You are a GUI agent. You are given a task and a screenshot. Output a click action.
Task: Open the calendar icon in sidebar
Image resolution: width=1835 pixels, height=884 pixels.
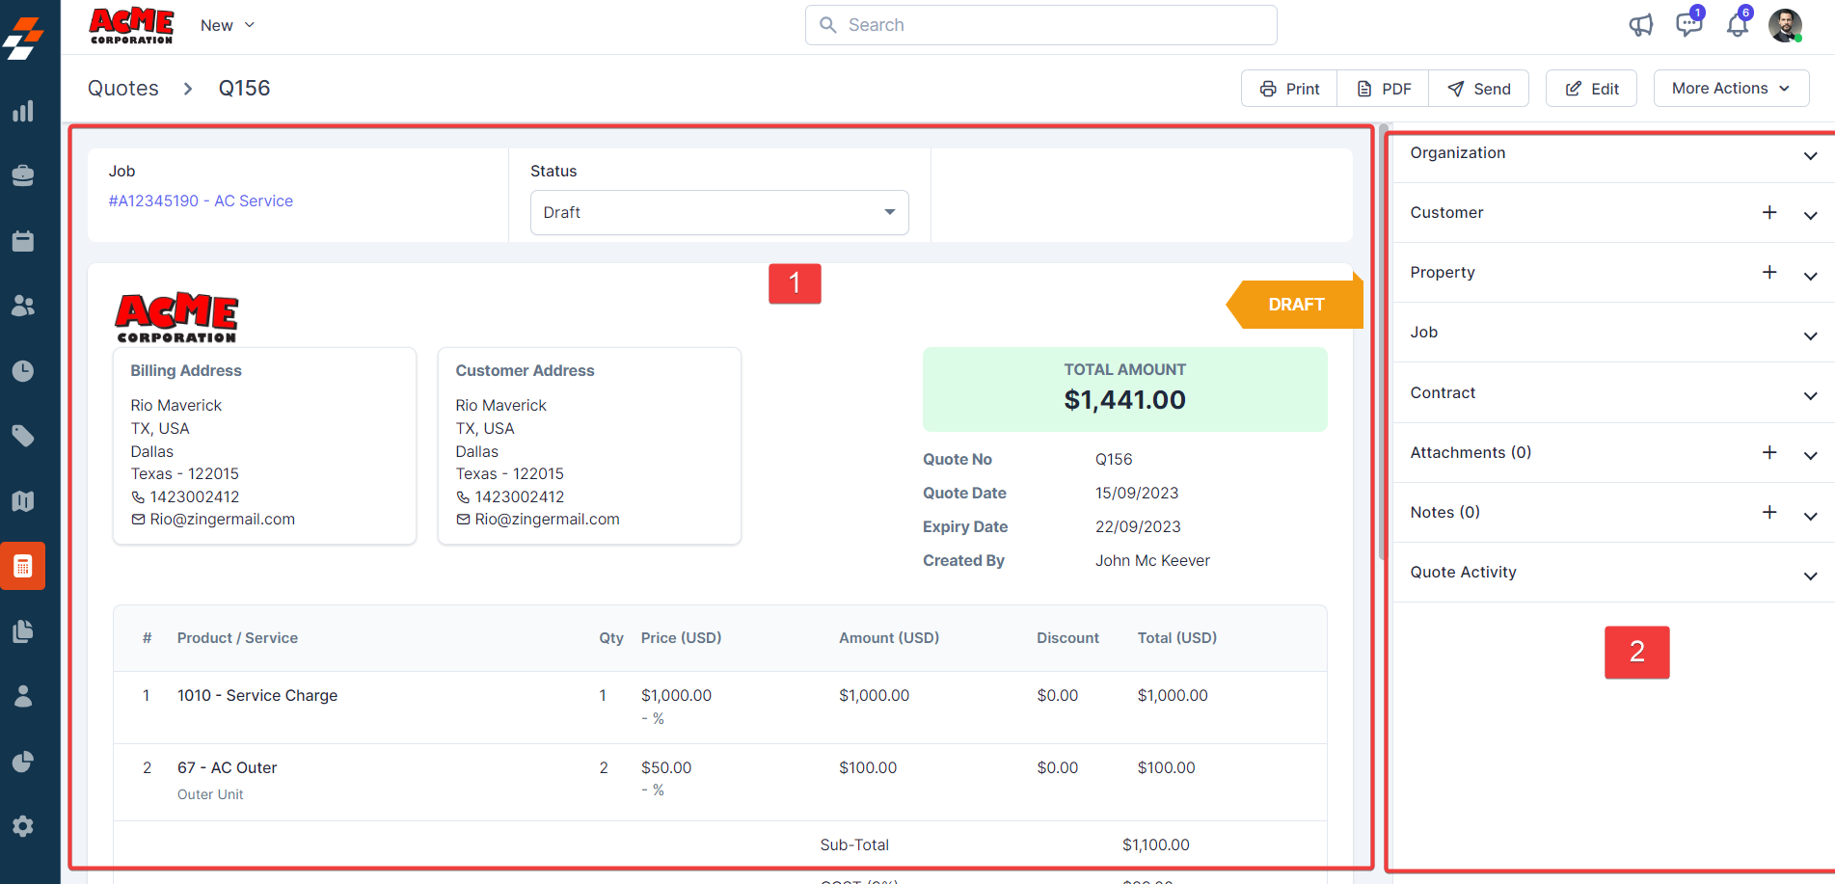pyautogui.click(x=23, y=241)
